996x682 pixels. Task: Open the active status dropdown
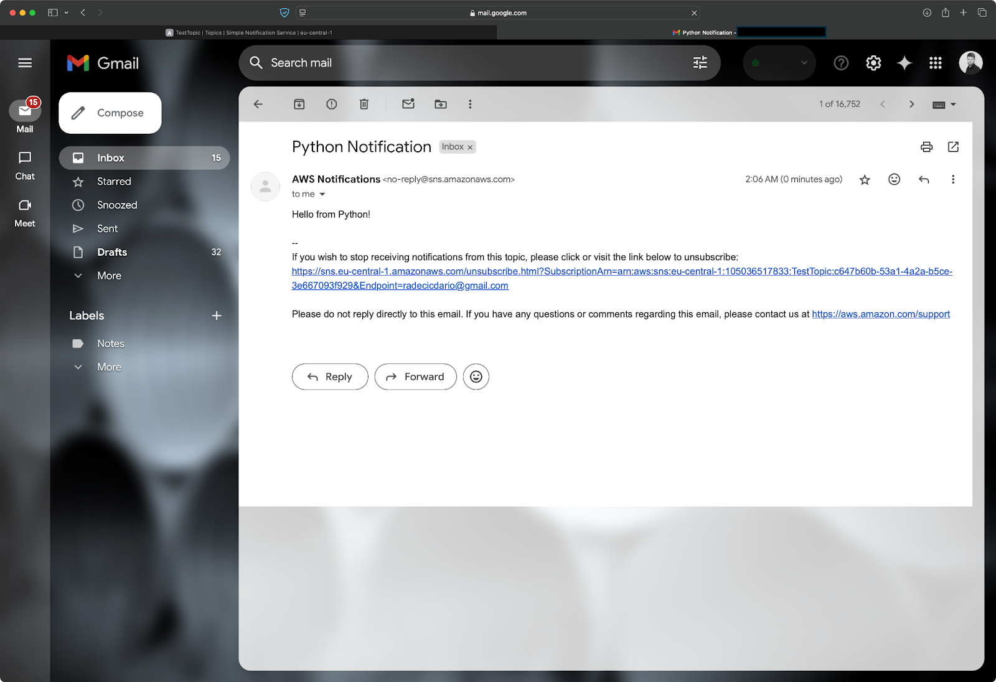779,63
